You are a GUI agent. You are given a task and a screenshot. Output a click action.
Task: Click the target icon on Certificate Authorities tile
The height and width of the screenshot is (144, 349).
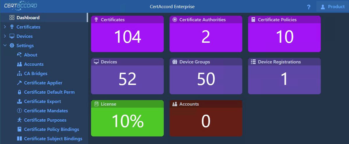pyautogui.click(x=175, y=19)
